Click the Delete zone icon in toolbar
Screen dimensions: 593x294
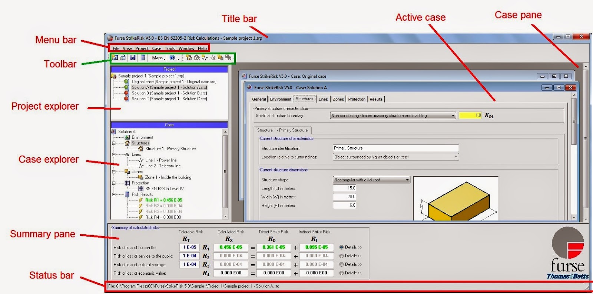click(228, 57)
